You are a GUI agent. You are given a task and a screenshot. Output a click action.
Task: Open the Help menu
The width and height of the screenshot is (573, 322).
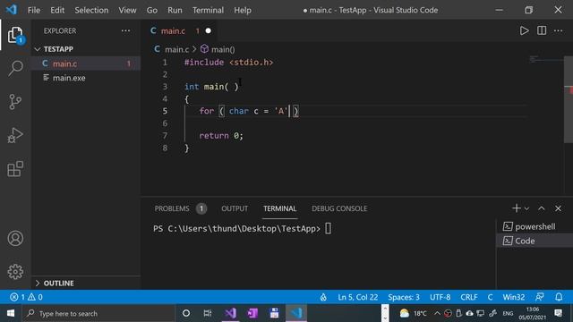[243, 10]
